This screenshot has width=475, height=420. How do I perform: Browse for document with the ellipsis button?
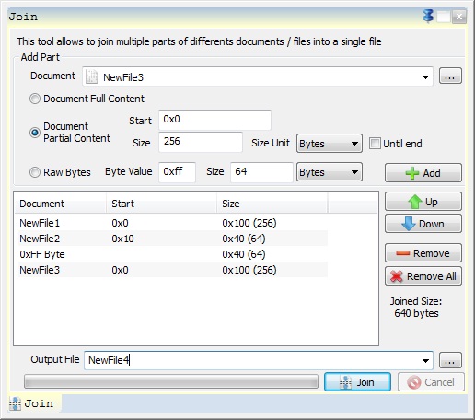450,76
